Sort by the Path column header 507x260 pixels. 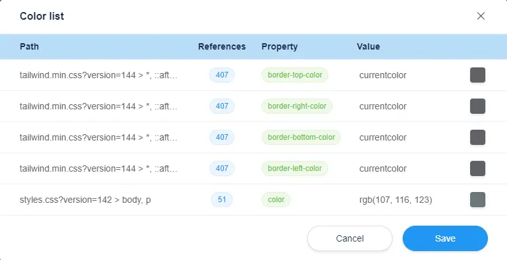pos(29,46)
